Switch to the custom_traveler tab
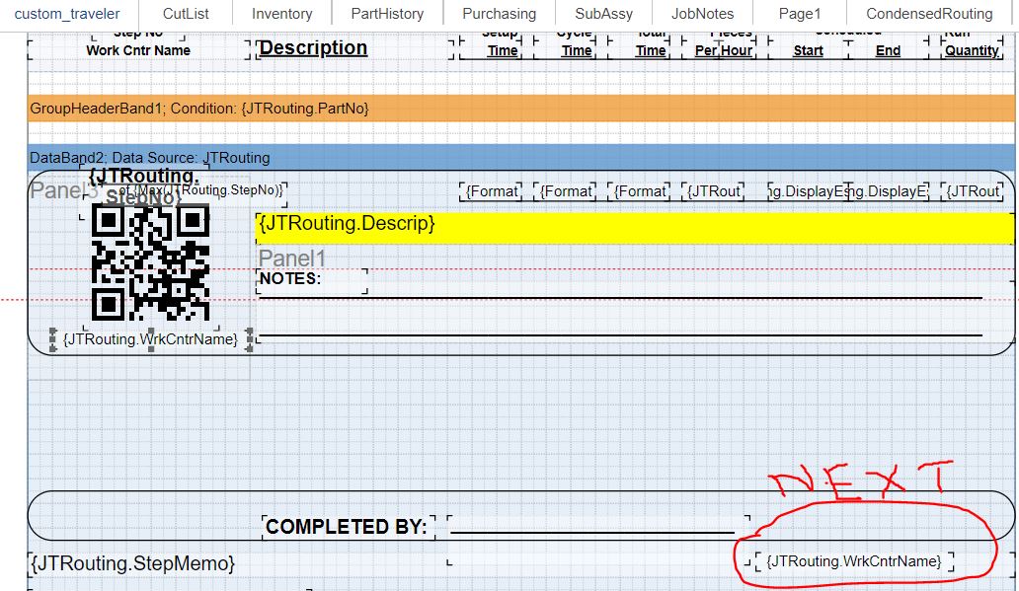The image size is (1019, 591). pos(67,14)
